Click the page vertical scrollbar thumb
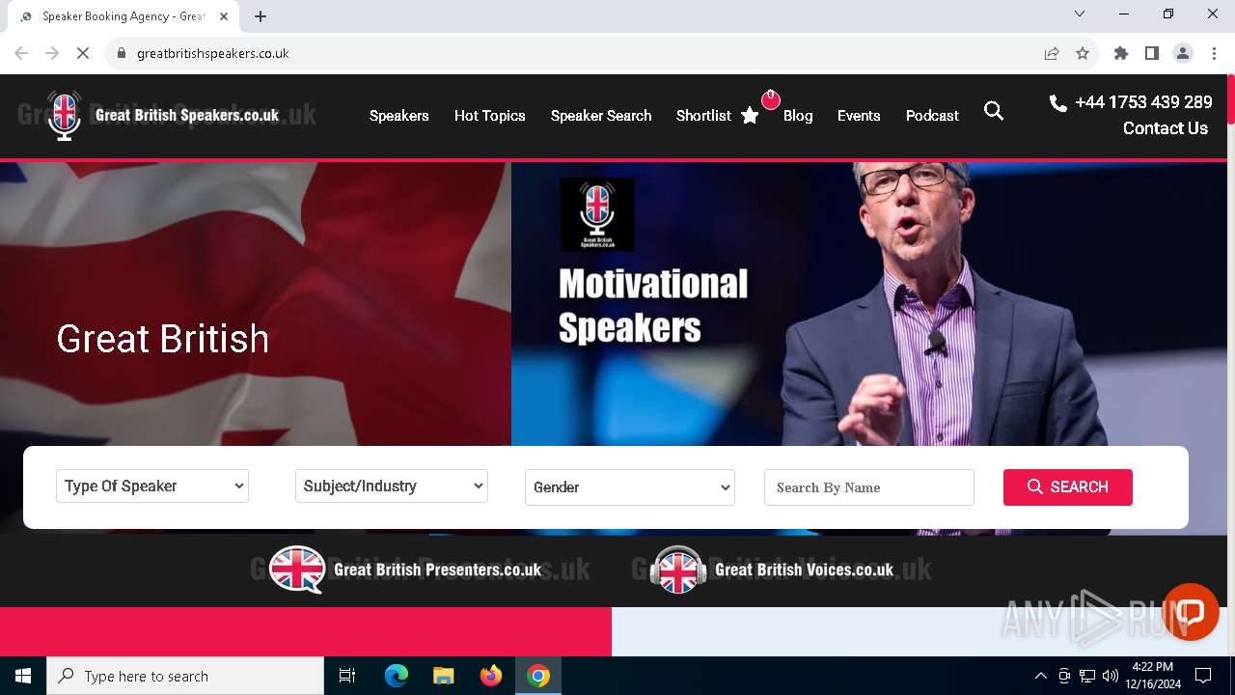 click(1231, 100)
